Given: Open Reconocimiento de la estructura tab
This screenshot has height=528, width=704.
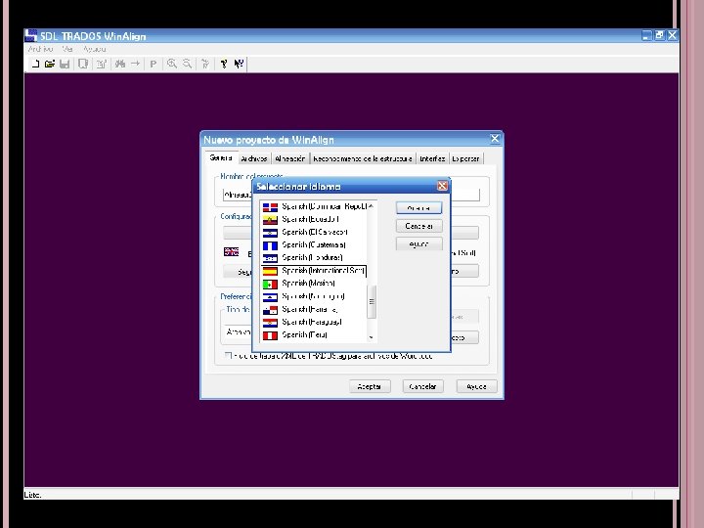Looking at the screenshot, I should [x=363, y=158].
